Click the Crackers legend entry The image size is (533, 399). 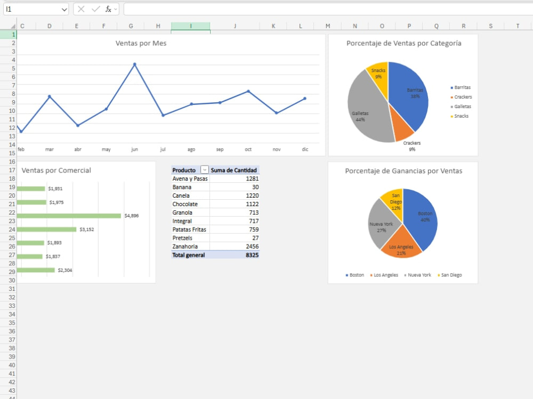coord(461,97)
